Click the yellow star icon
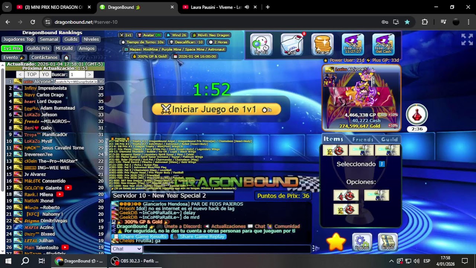The height and width of the screenshot is (268, 476). 336,242
